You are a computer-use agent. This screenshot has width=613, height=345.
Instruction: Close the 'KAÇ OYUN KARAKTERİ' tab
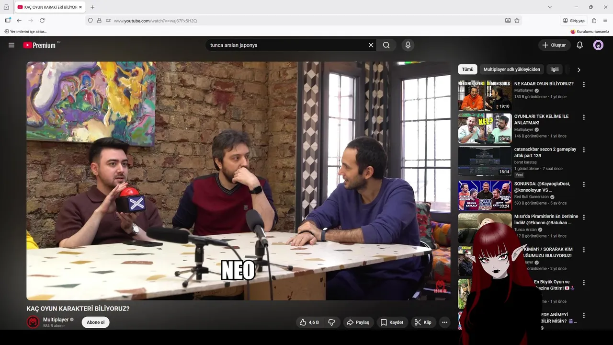80,7
